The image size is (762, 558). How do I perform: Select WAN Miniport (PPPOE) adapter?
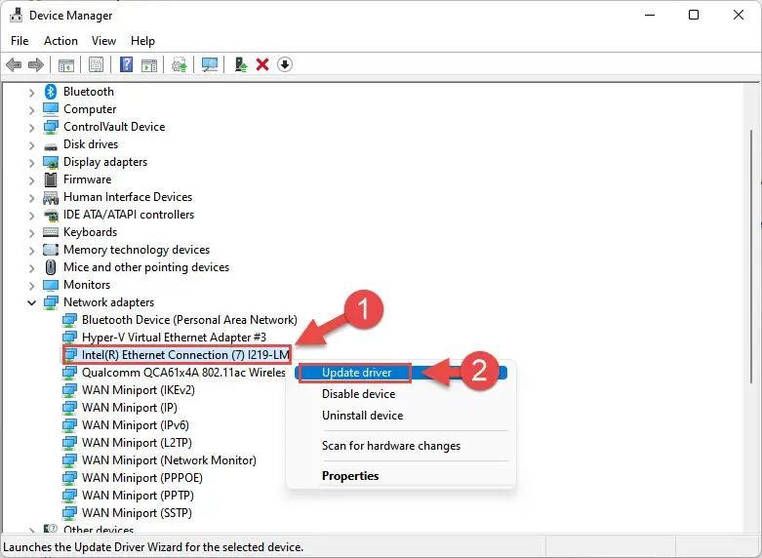pos(141,478)
